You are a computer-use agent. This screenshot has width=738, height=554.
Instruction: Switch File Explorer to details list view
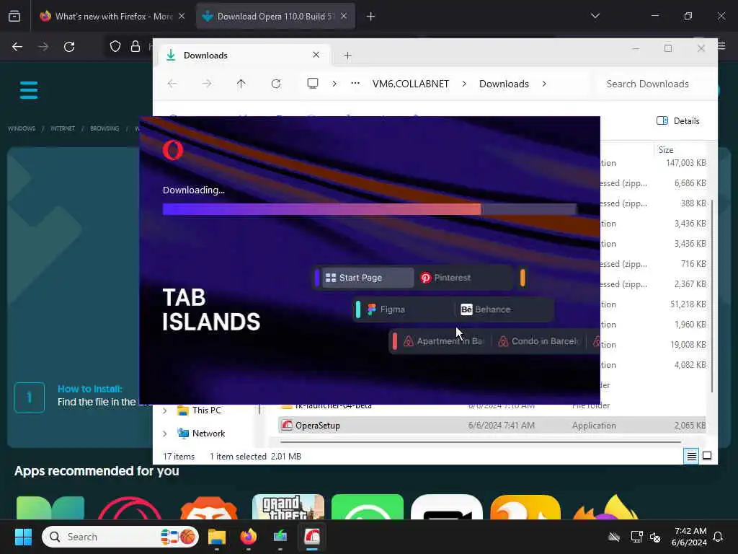(x=691, y=456)
